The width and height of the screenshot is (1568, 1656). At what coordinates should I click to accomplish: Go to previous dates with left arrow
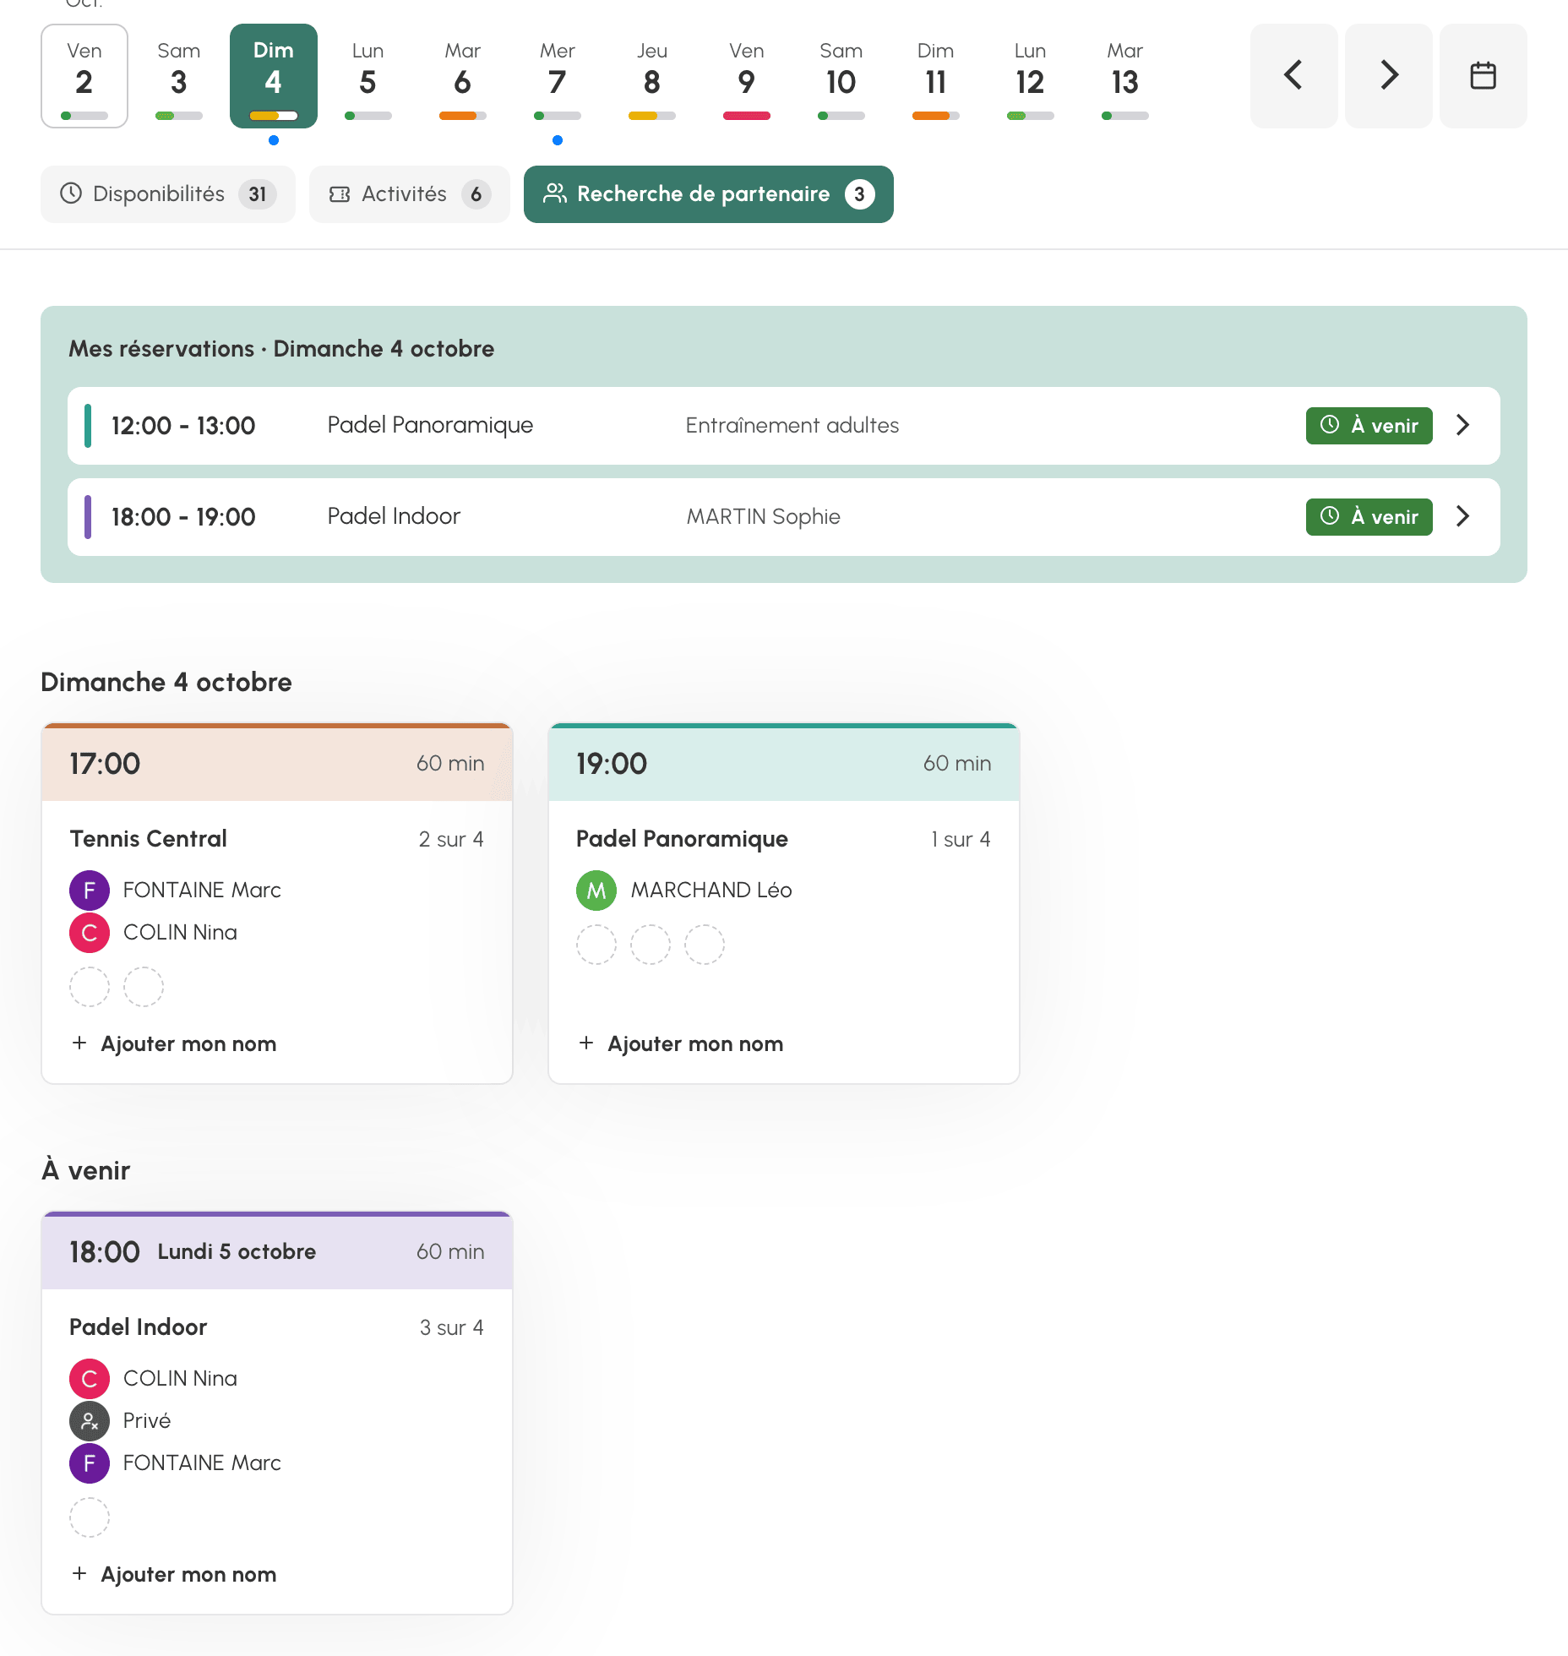1293,76
